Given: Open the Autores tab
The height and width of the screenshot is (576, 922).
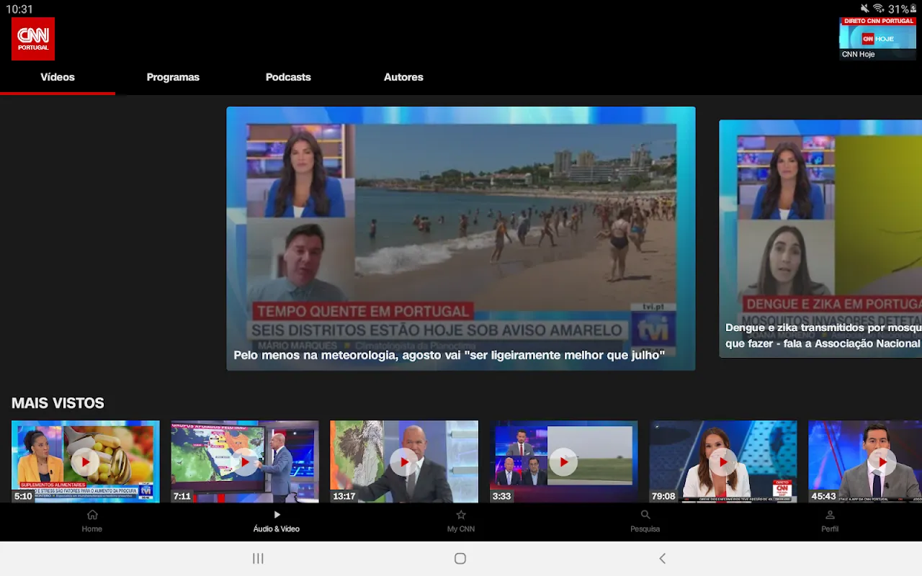Looking at the screenshot, I should pyautogui.click(x=403, y=77).
